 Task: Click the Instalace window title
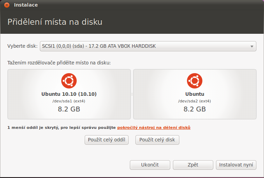point(26,5)
